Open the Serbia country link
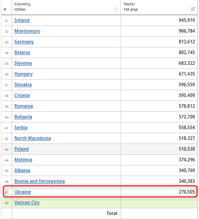The image size is (199, 219). pos(21,127)
